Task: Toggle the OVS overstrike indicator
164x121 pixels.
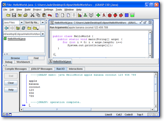Action: pyautogui.click(x=150, y=115)
